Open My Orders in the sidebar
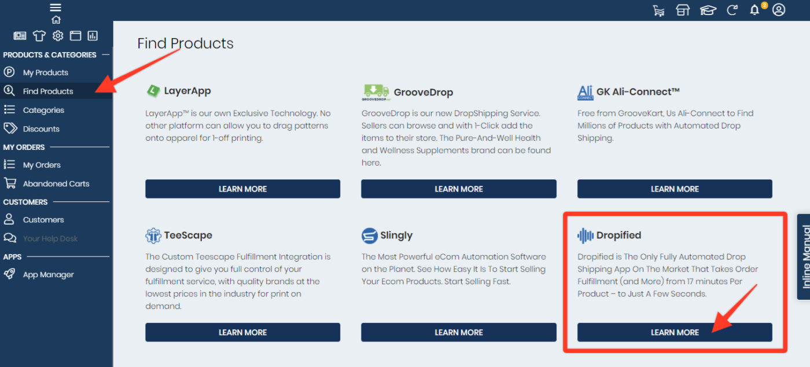810x367 pixels. tap(56, 165)
